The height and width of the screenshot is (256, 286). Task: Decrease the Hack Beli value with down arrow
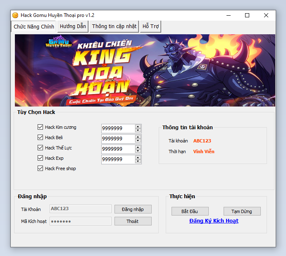(x=138, y=141)
